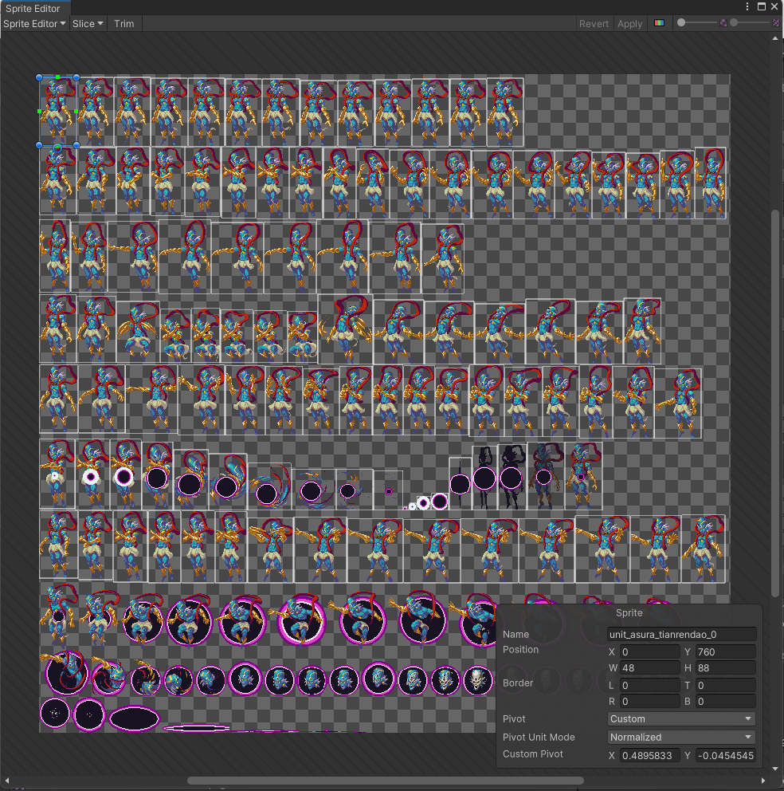Apply the sprite slicing changes

[629, 24]
